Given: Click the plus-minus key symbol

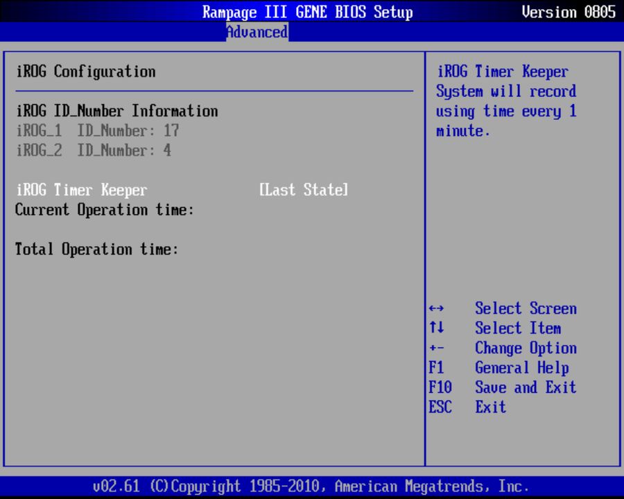Looking at the screenshot, I should (x=437, y=348).
